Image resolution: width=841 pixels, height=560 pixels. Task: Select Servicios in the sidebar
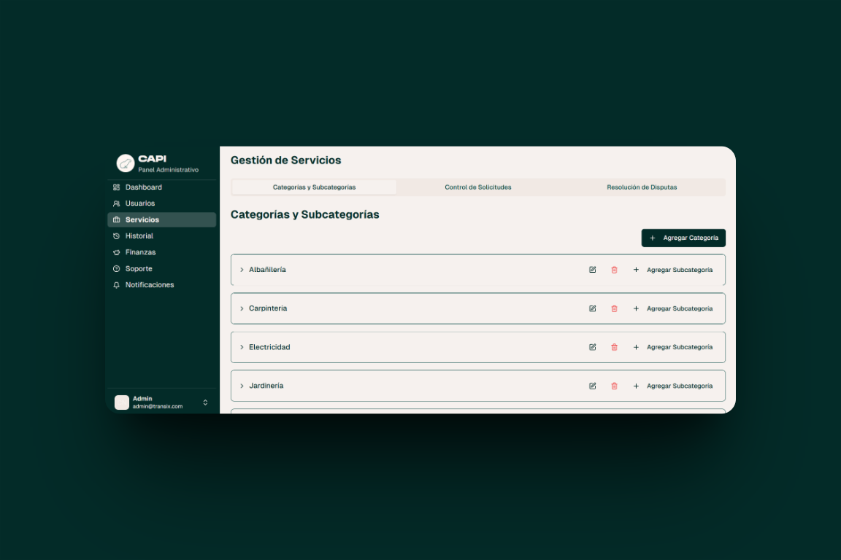click(161, 219)
